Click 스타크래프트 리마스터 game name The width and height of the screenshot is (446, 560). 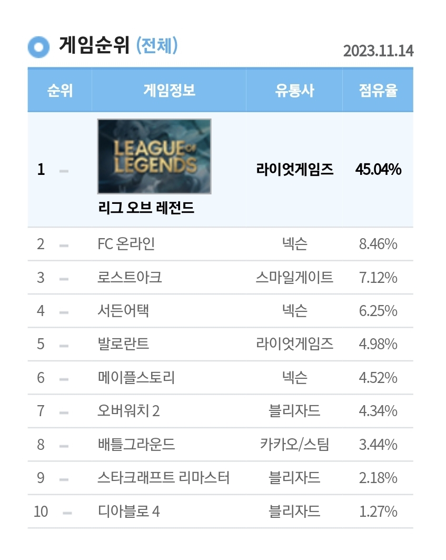coord(163,478)
